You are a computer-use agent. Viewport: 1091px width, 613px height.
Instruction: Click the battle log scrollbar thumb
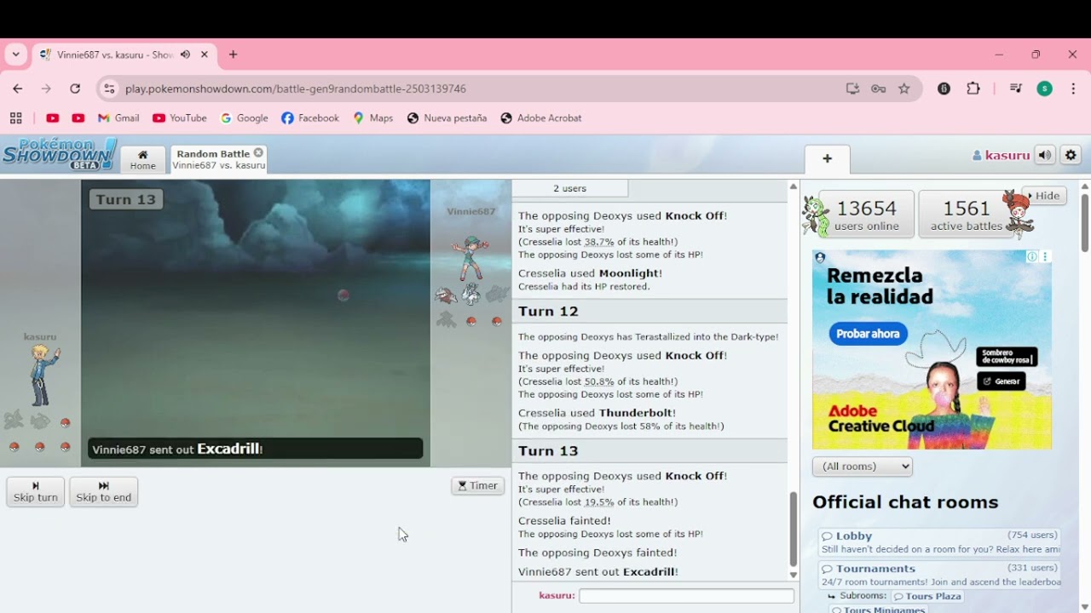point(793,529)
